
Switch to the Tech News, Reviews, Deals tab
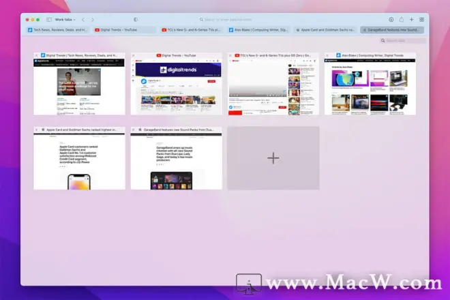(57, 30)
